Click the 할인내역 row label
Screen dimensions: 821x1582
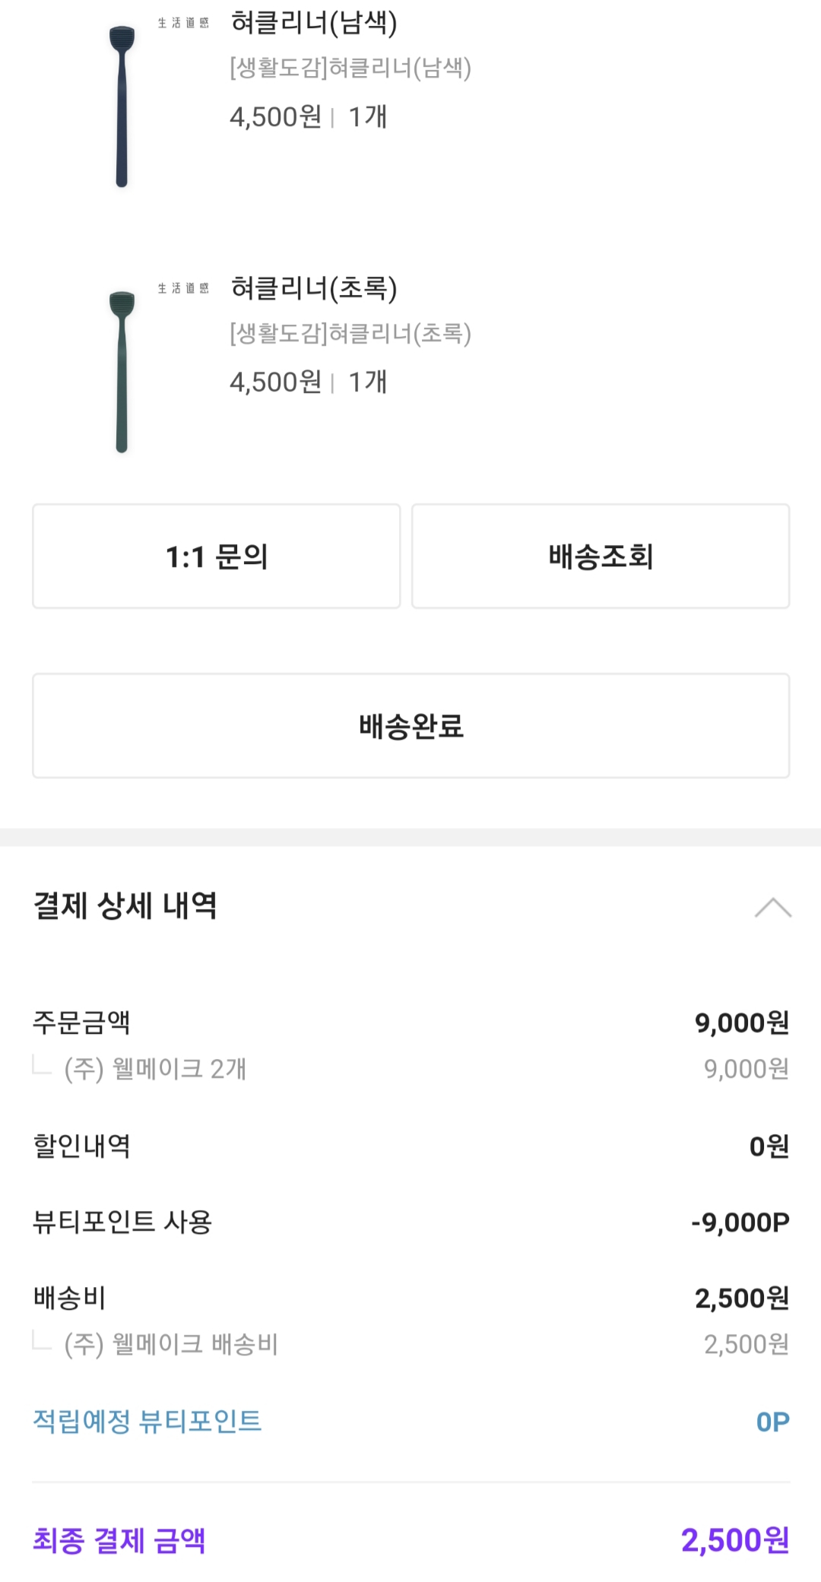(x=81, y=1146)
